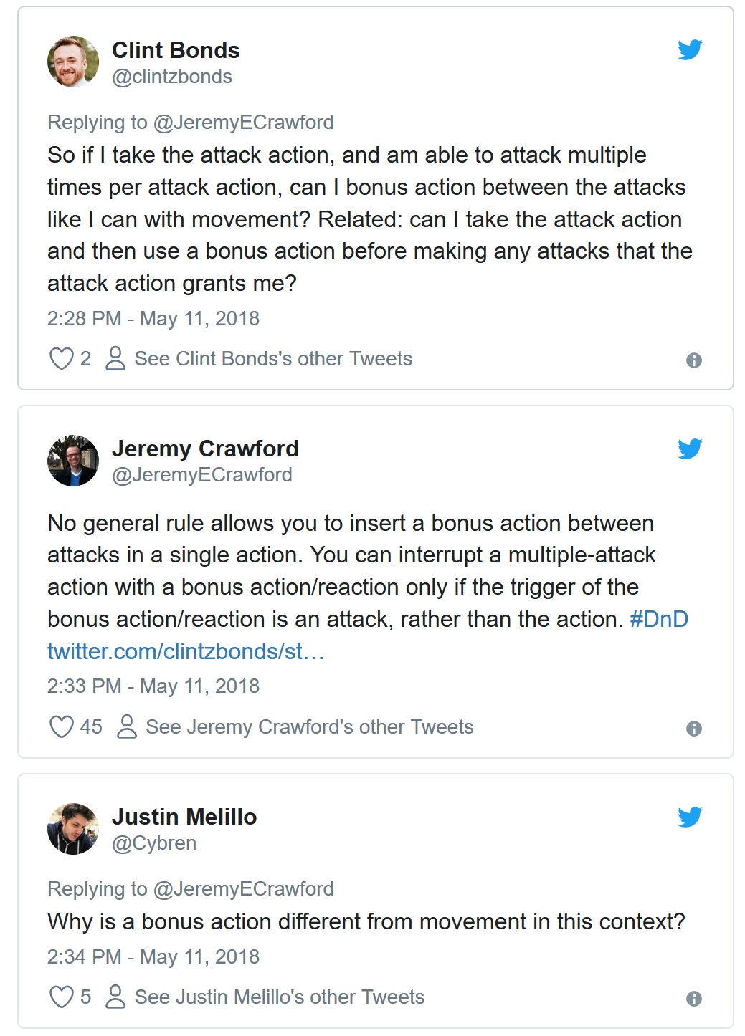Open the twitter.com/clintzbonds/st… link
Screen dimensions: 745x1036
pyautogui.click(x=186, y=651)
